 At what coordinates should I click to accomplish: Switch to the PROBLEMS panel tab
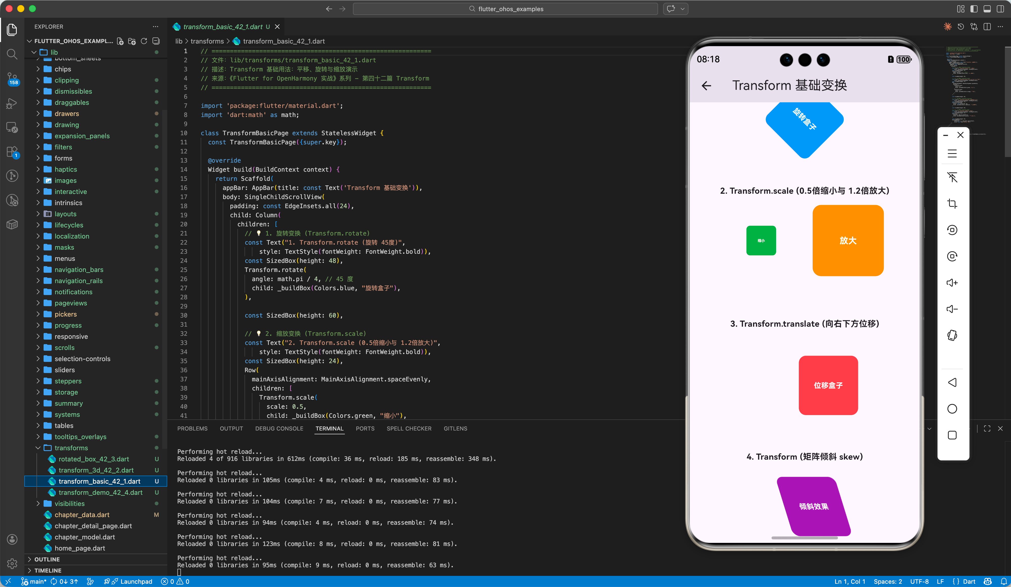pos(192,429)
